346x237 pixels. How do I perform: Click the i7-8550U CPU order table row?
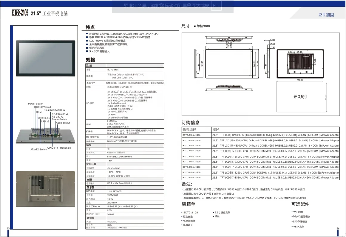[x=260, y=178]
